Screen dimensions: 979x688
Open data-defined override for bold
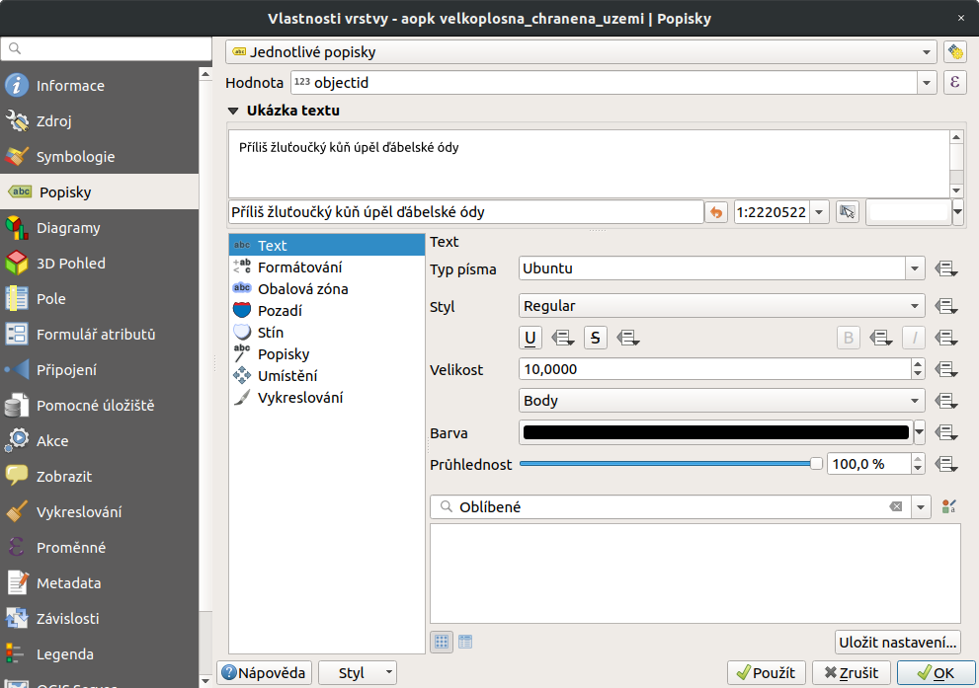[x=881, y=338]
